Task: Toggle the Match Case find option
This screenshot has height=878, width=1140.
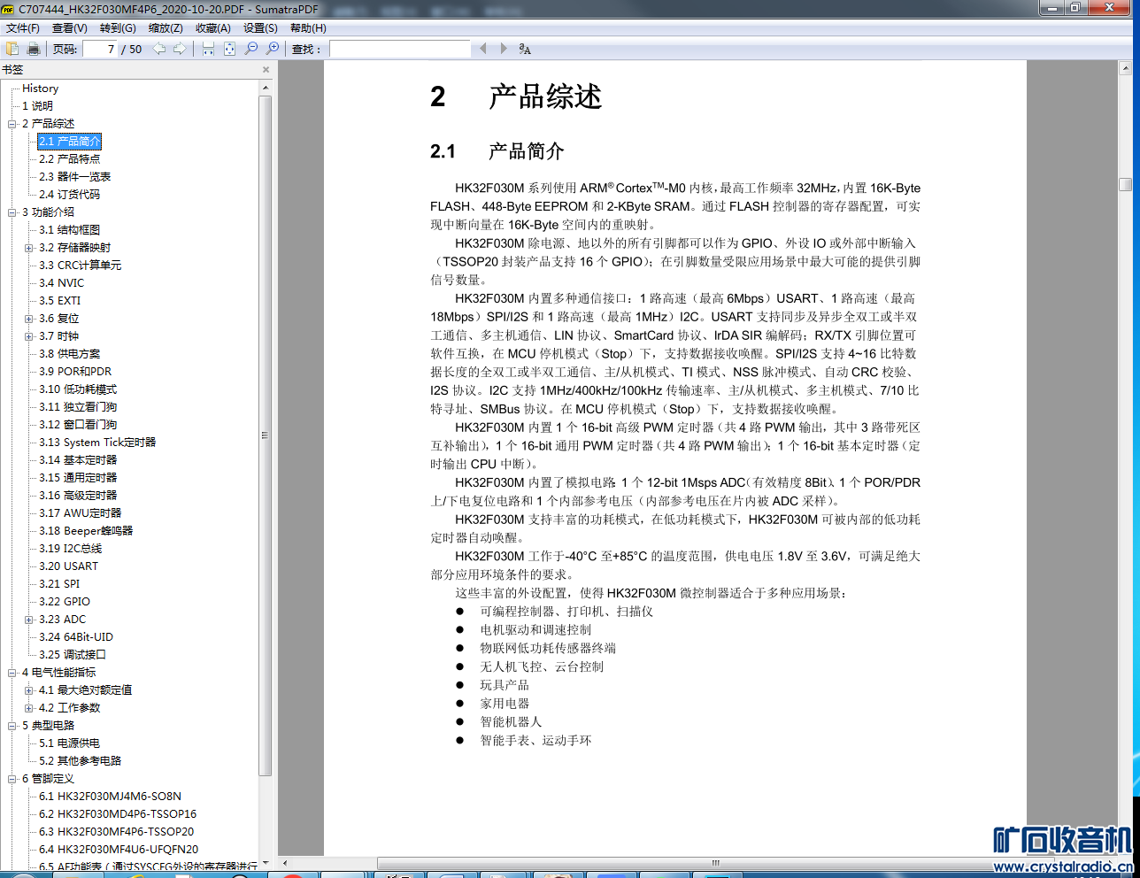Action: click(525, 49)
